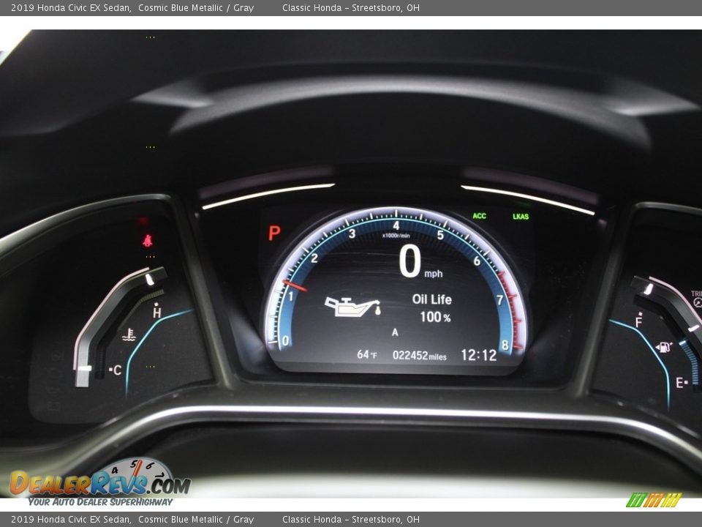Click tachometer number 0

(x=286, y=340)
